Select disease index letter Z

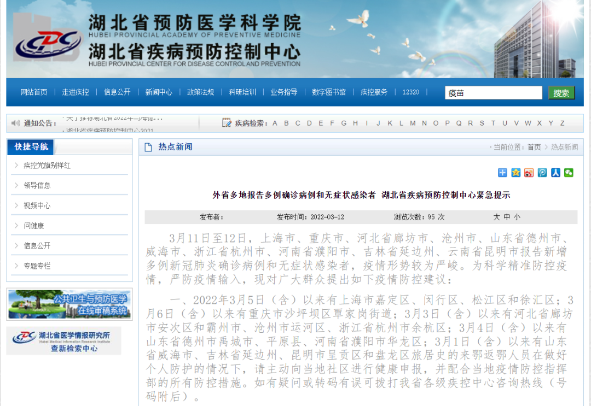563,123
